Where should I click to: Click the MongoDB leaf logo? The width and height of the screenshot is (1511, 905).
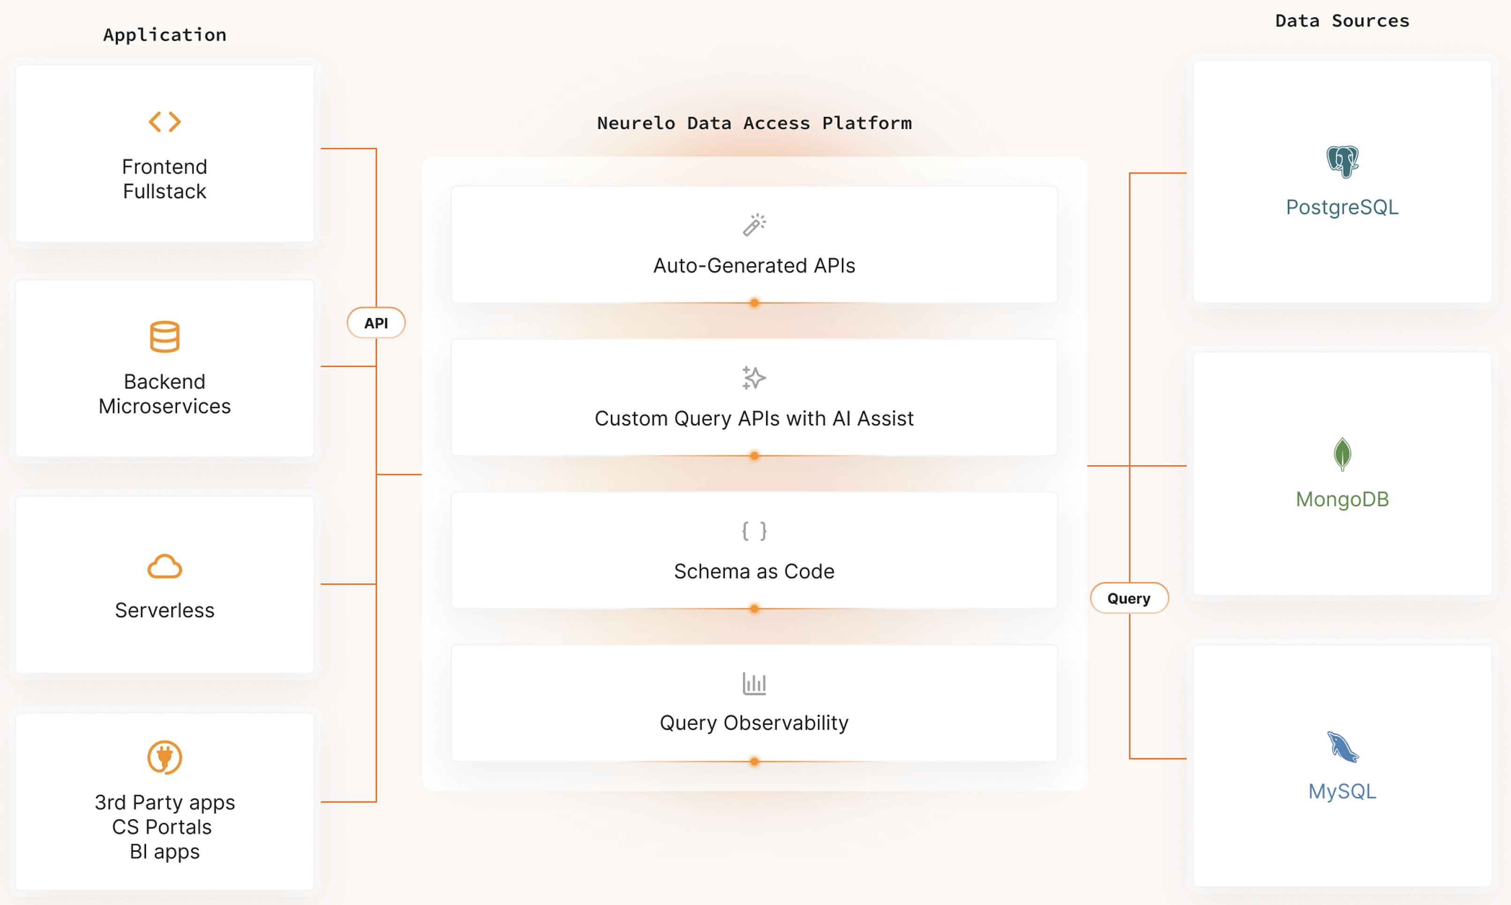[x=1342, y=454]
